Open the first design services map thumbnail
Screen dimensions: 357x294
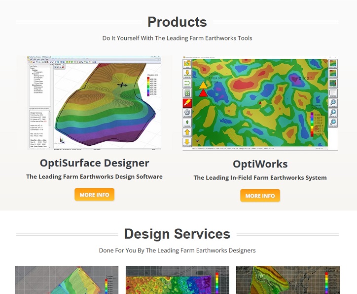click(67, 280)
